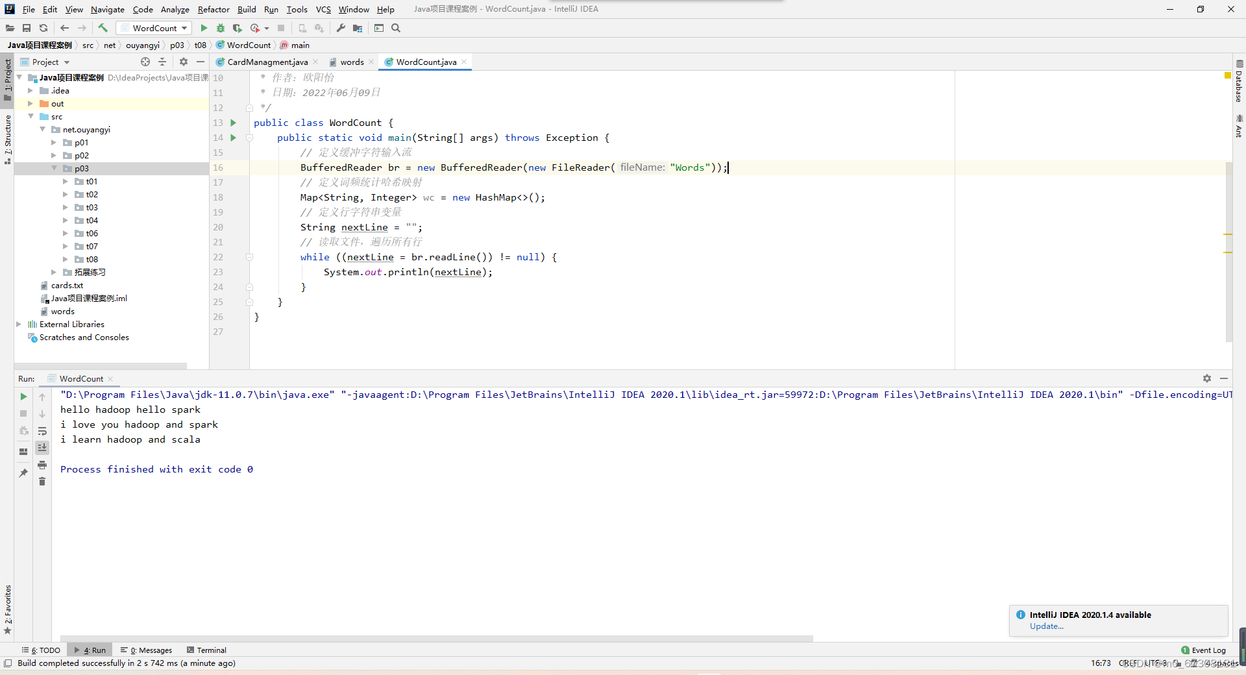Viewport: 1246px width, 675px height.
Task: Select cards.txt in the project tree
Action: pos(67,286)
